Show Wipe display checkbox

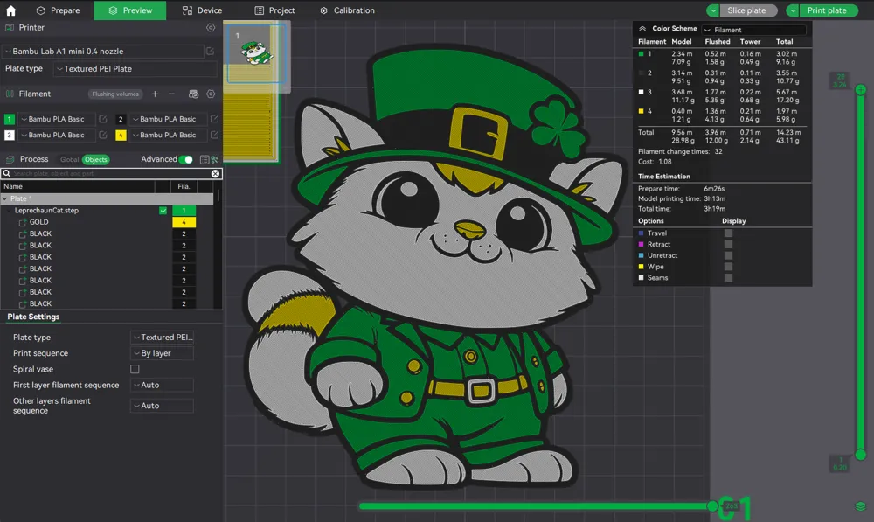[728, 267]
